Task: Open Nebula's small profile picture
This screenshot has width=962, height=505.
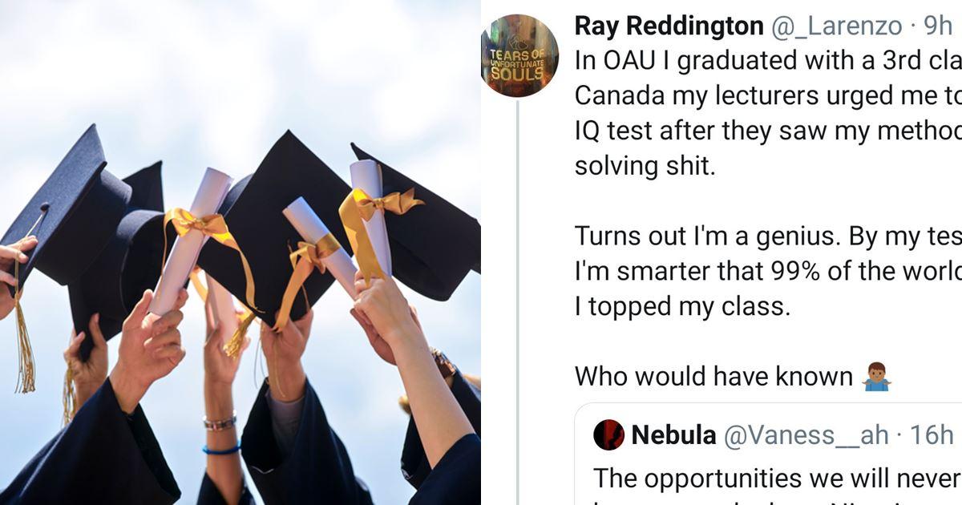Action: click(608, 434)
